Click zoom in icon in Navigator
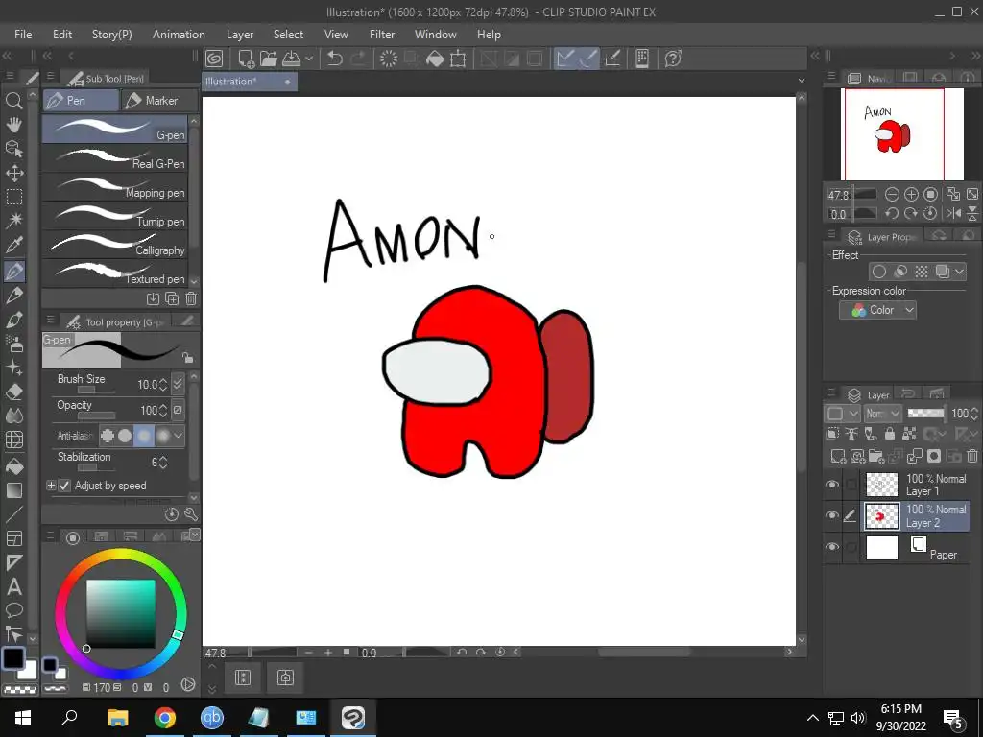983x737 pixels. [912, 194]
